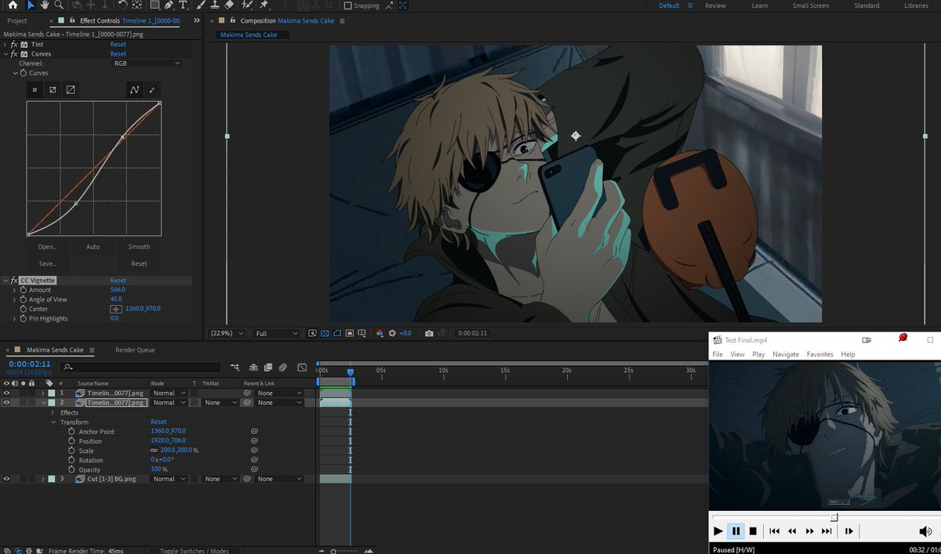
Task: Click the Pause button in media player
Action: click(x=736, y=531)
